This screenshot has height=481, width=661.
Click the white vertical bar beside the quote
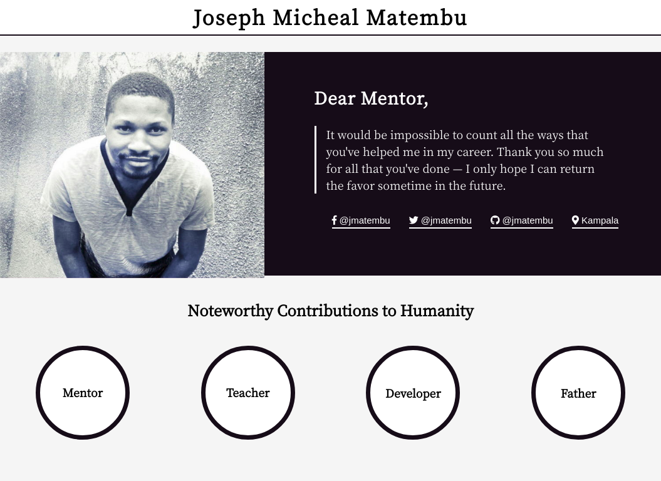click(316, 160)
